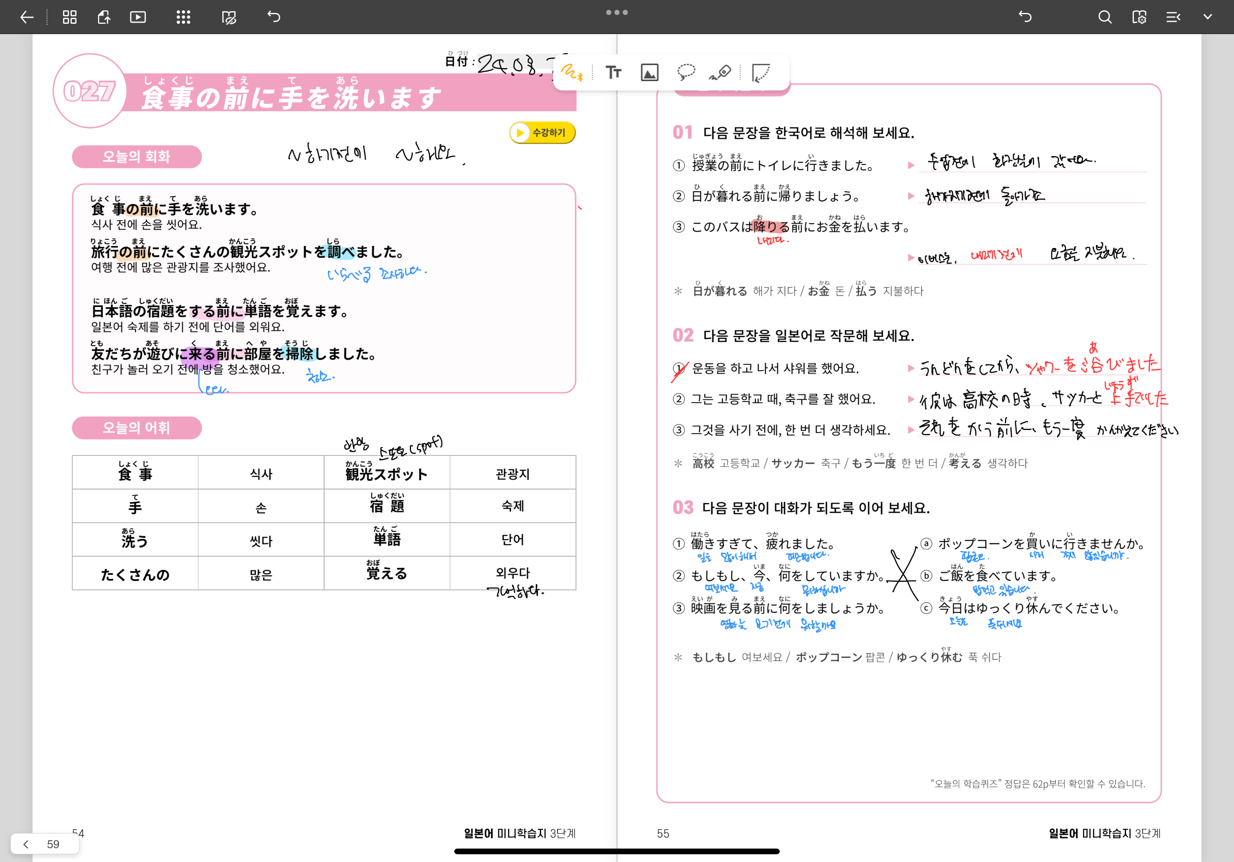
Task: Go back with the left arrow icon
Action: 26,17
